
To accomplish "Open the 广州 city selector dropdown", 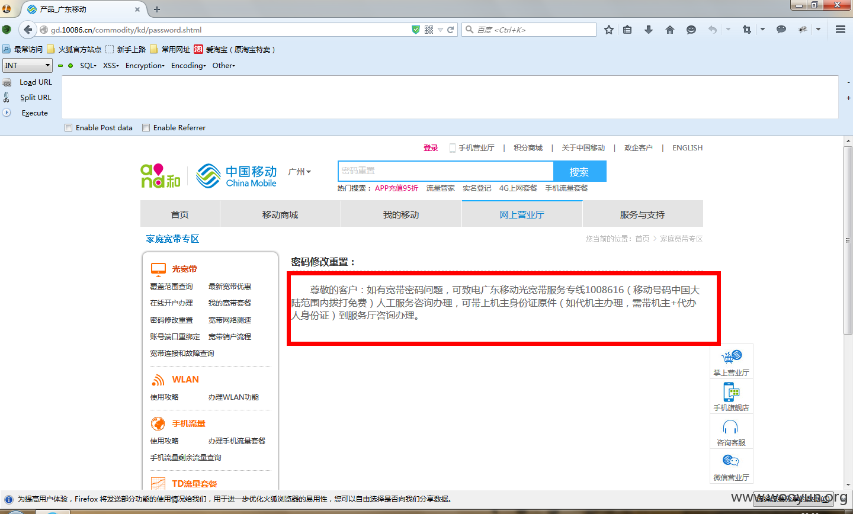I will coord(299,172).
